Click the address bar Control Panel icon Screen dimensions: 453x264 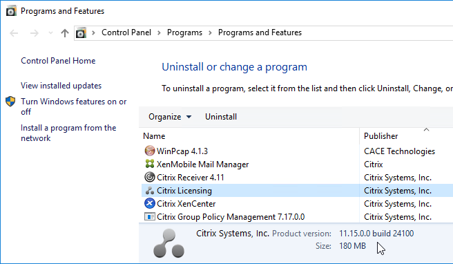(81, 33)
